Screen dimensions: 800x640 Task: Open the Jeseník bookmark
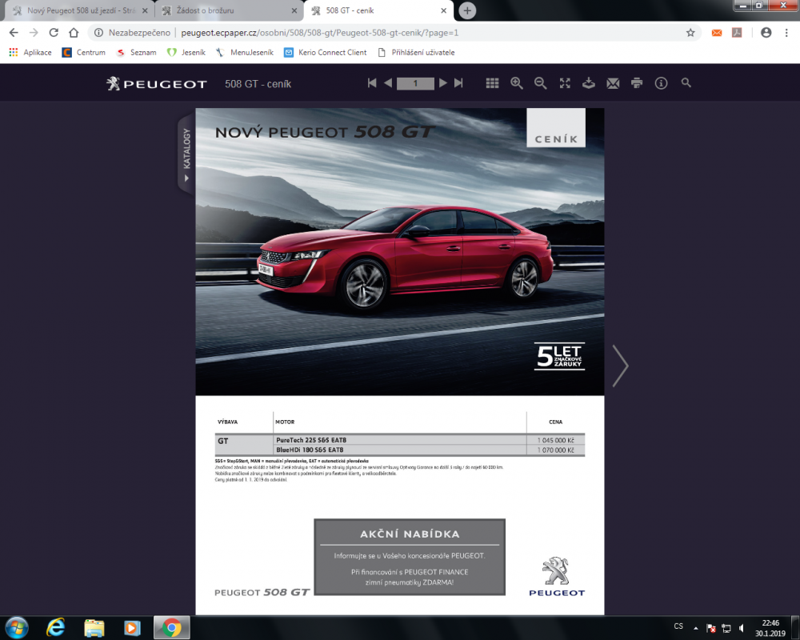[186, 53]
